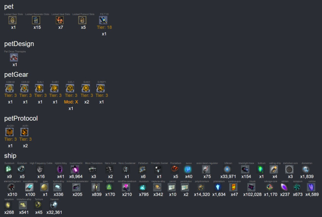Click the pet design icon under petDesign

(x=14, y=58)
